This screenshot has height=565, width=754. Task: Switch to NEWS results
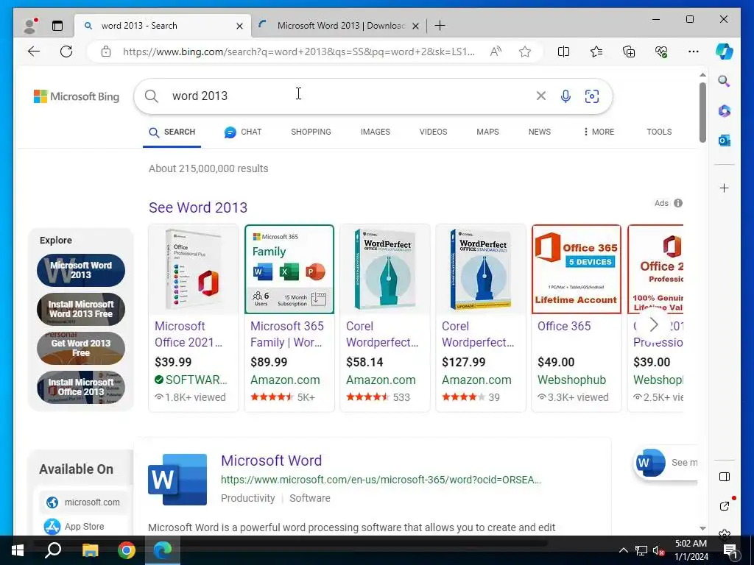pyautogui.click(x=540, y=132)
